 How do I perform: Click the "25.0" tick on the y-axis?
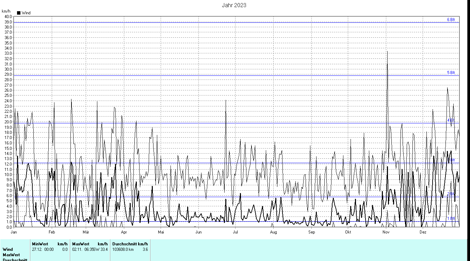pyautogui.click(x=8, y=95)
